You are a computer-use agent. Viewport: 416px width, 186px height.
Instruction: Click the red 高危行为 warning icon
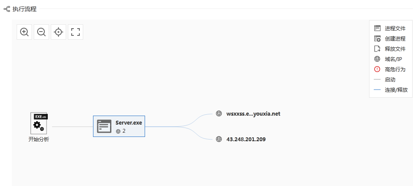pyautogui.click(x=377, y=70)
